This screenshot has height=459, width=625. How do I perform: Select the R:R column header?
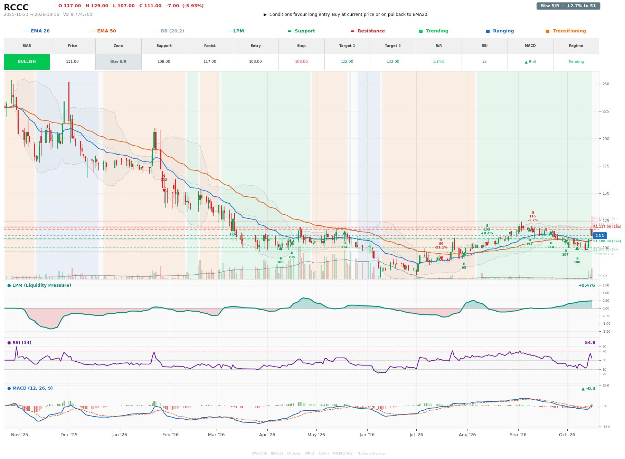(x=438, y=46)
